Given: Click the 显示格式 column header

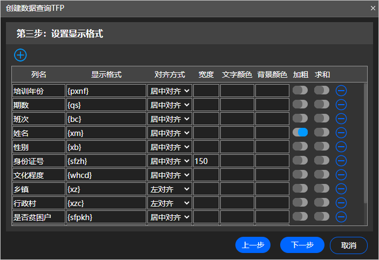Looking at the screenshot, I should 106,74.
